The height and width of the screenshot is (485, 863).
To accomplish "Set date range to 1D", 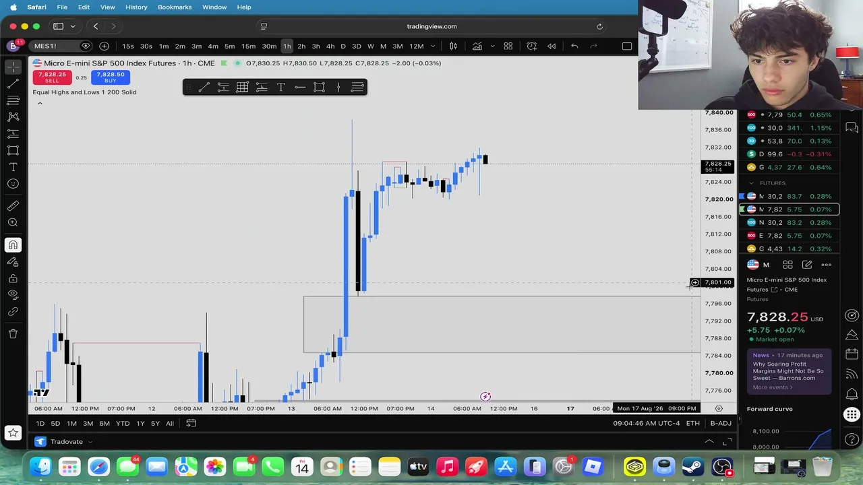I will point(40,423).
